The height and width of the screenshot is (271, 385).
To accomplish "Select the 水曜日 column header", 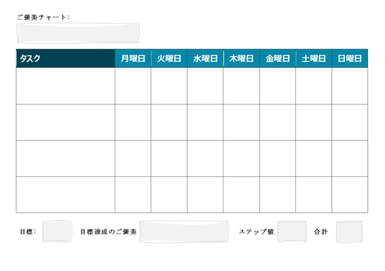I will point(205,58).
